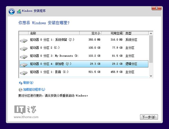Sort by 名称 column header
Image resolution: width=169 pixels, height=129 pixels.
[x=54, y=33]
